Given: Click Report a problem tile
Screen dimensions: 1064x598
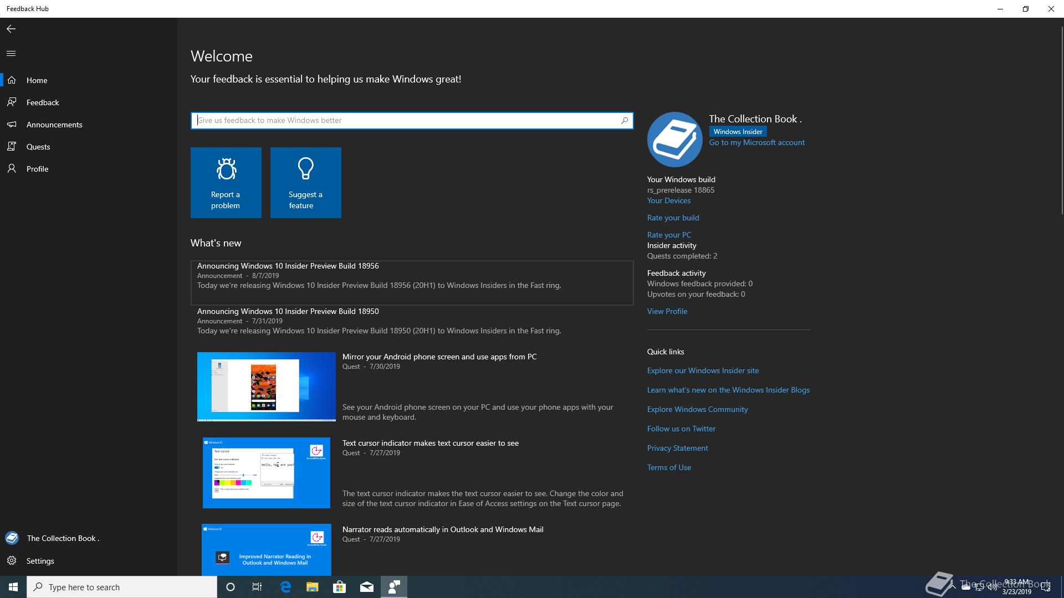Looking at the screenshot, I should point(226,183).
